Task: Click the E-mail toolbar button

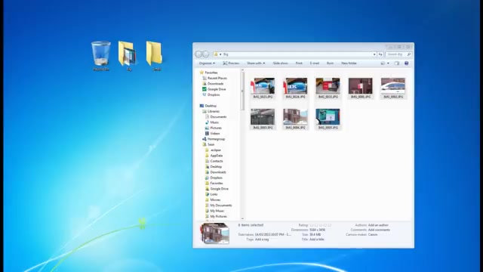Action: coord(314,63)
